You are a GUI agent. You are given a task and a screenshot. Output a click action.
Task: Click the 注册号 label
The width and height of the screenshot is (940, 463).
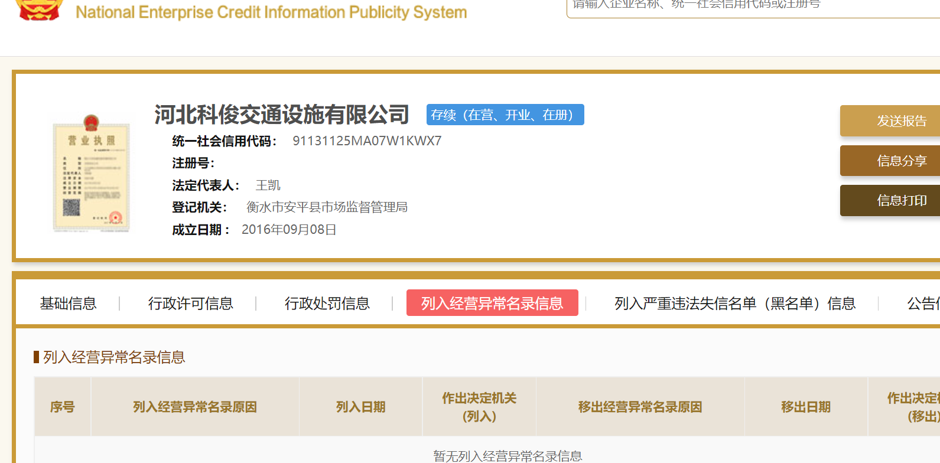click(x=193, y=163)
